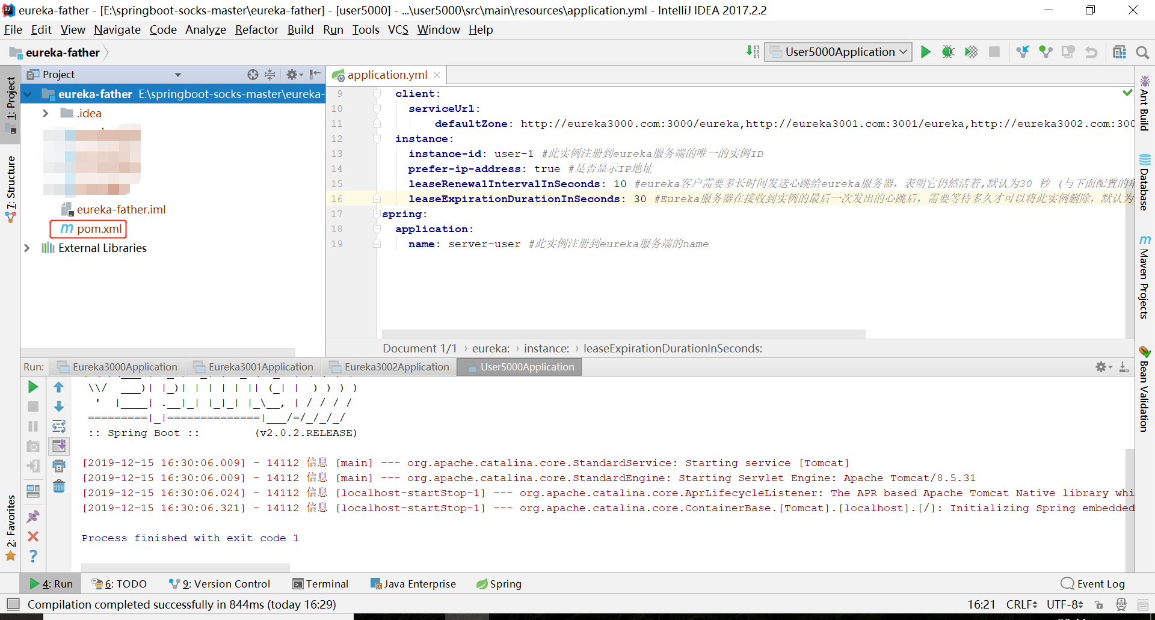Expand the .idea folder
Viewport: 1155px width, 620px height.
coord(45,113)
